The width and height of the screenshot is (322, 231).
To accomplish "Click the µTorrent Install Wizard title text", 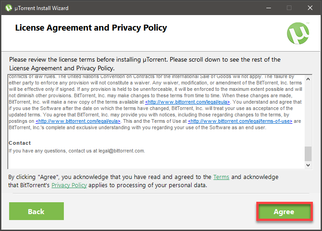I will click(x=42, y=8).
